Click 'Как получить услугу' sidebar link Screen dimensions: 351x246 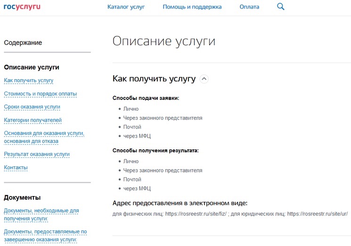click(28, 81)
